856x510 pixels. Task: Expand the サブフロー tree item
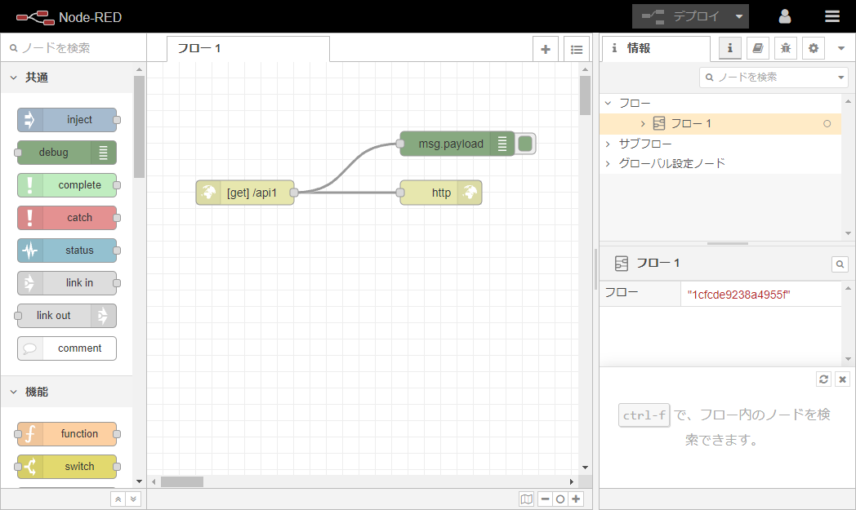click(608, 144)
